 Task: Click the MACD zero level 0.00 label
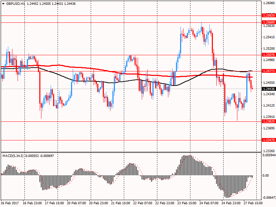[266, 176]
